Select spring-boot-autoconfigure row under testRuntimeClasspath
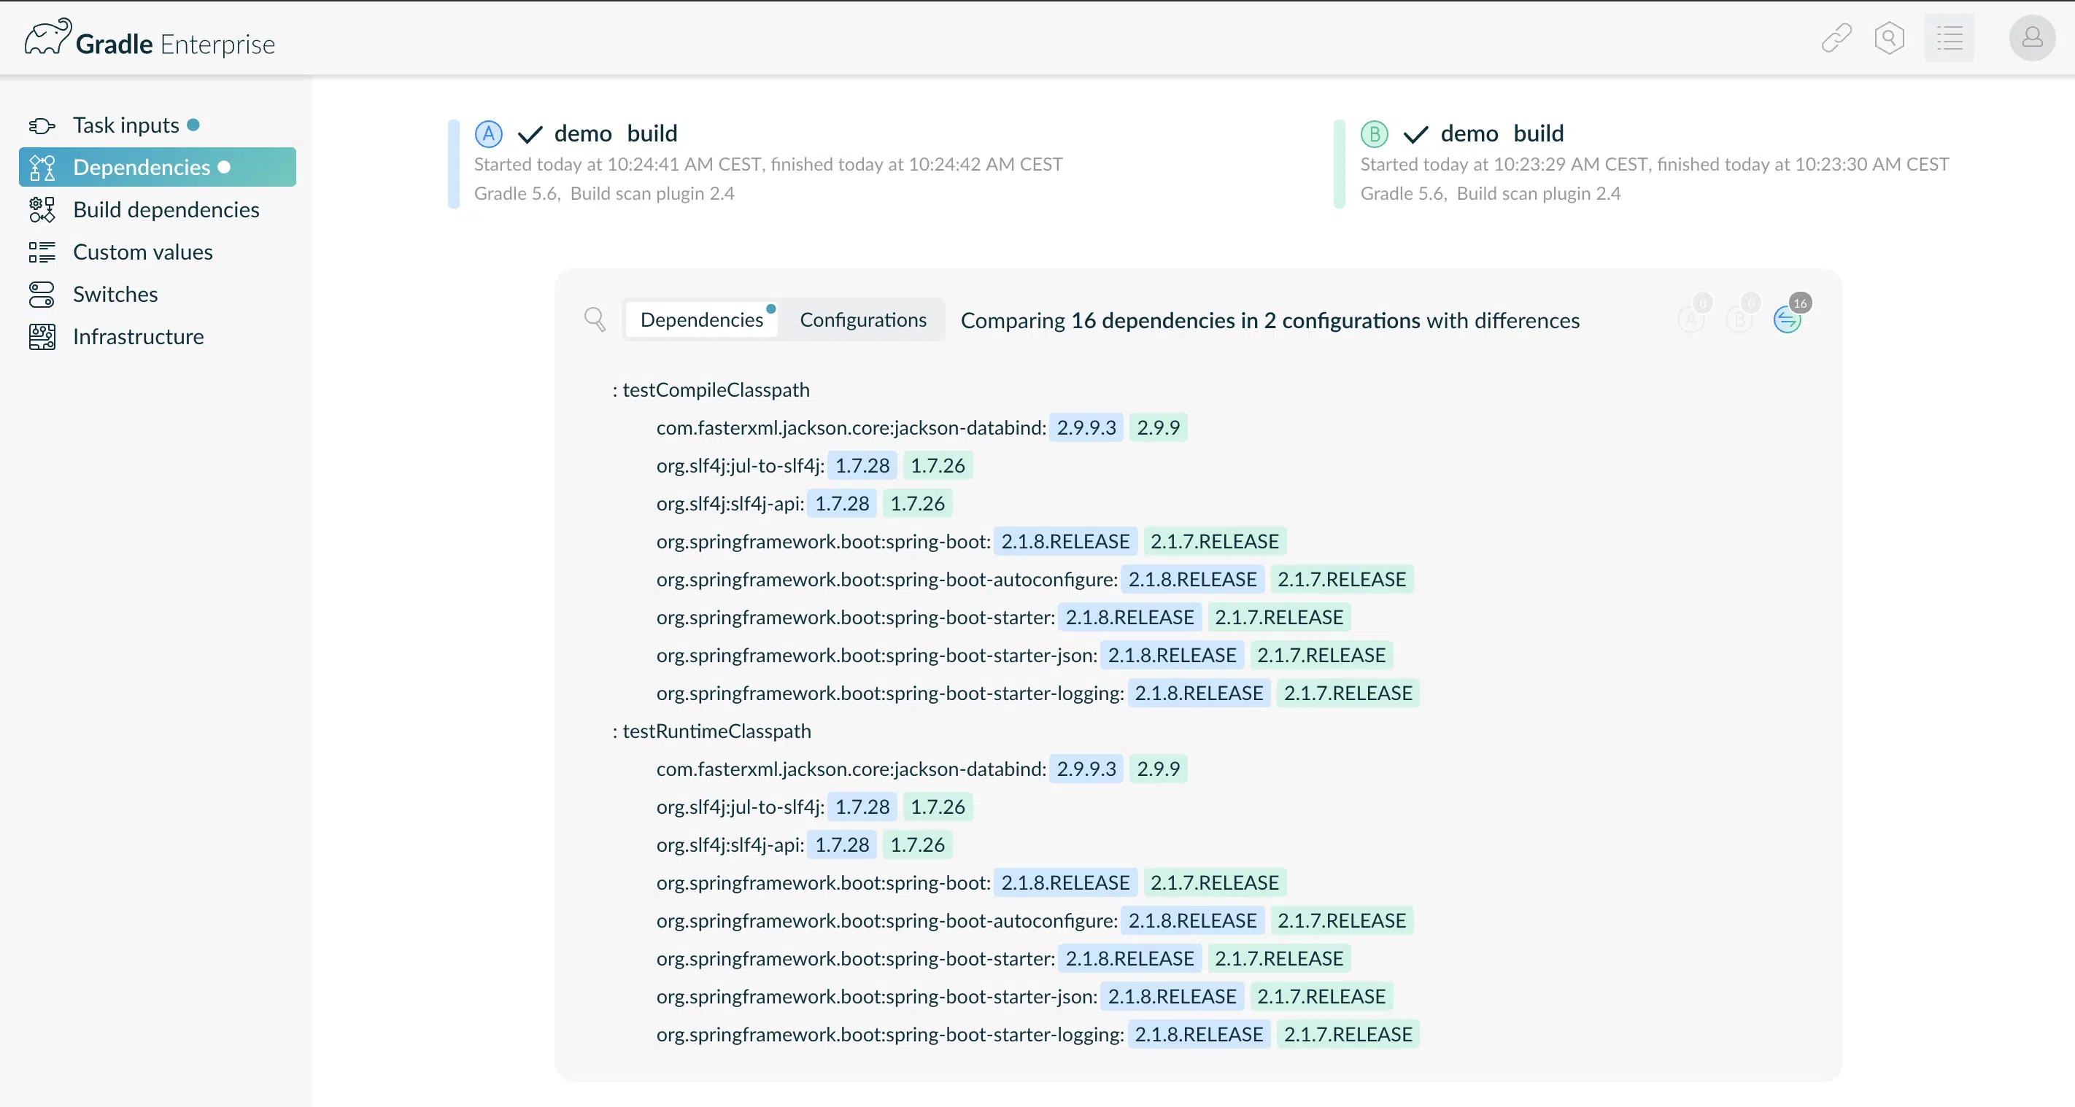This screenshot has height=1107, width=2075. [1035, 920]
